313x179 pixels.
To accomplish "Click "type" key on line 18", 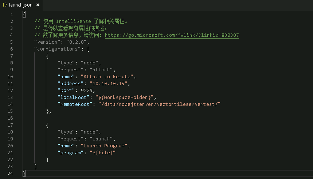I will point(66,132).
